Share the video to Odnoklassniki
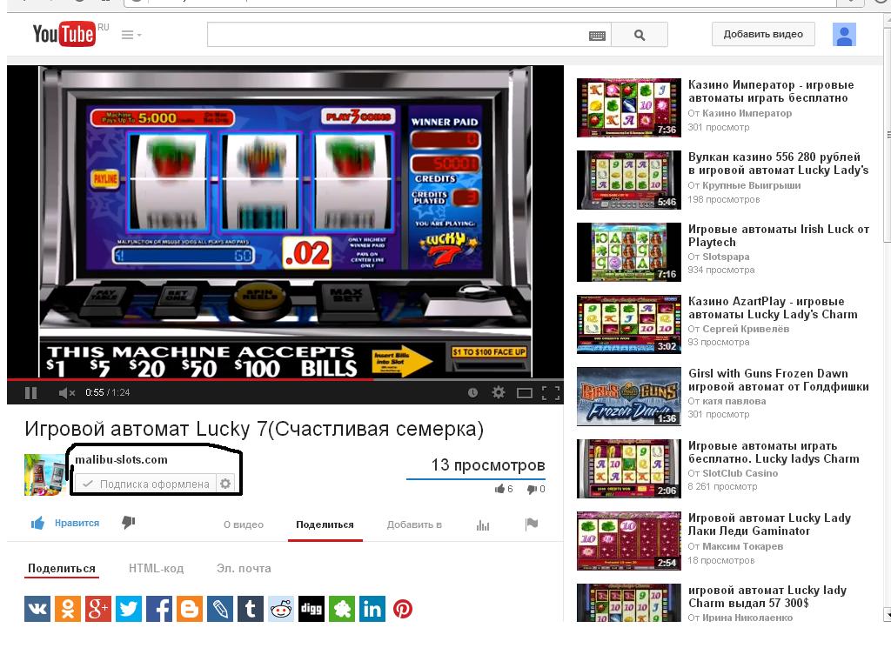The image size is (891, 668). [x=68, y=609]
